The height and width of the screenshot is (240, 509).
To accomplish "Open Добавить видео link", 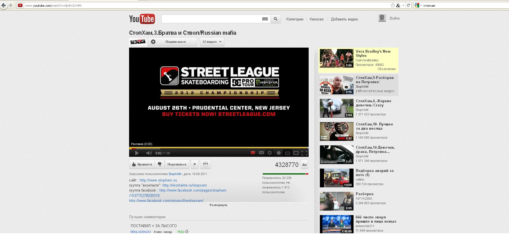I will [344, 19].
